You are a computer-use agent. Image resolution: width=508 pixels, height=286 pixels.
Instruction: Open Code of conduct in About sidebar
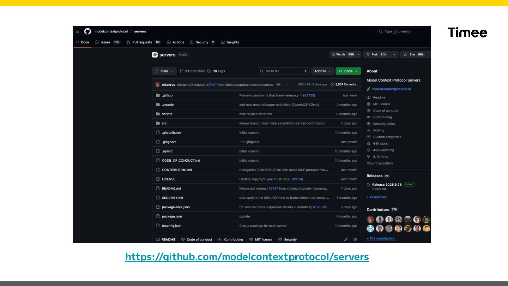point(386,111)
